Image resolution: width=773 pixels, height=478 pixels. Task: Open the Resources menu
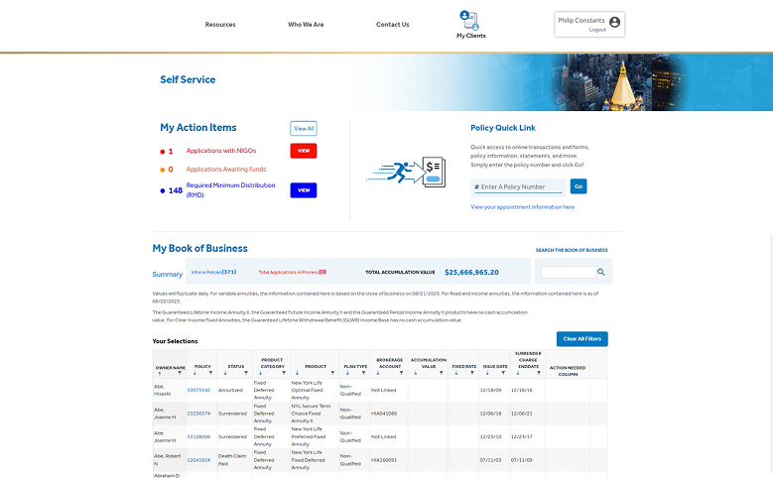[x=220, y=25]
